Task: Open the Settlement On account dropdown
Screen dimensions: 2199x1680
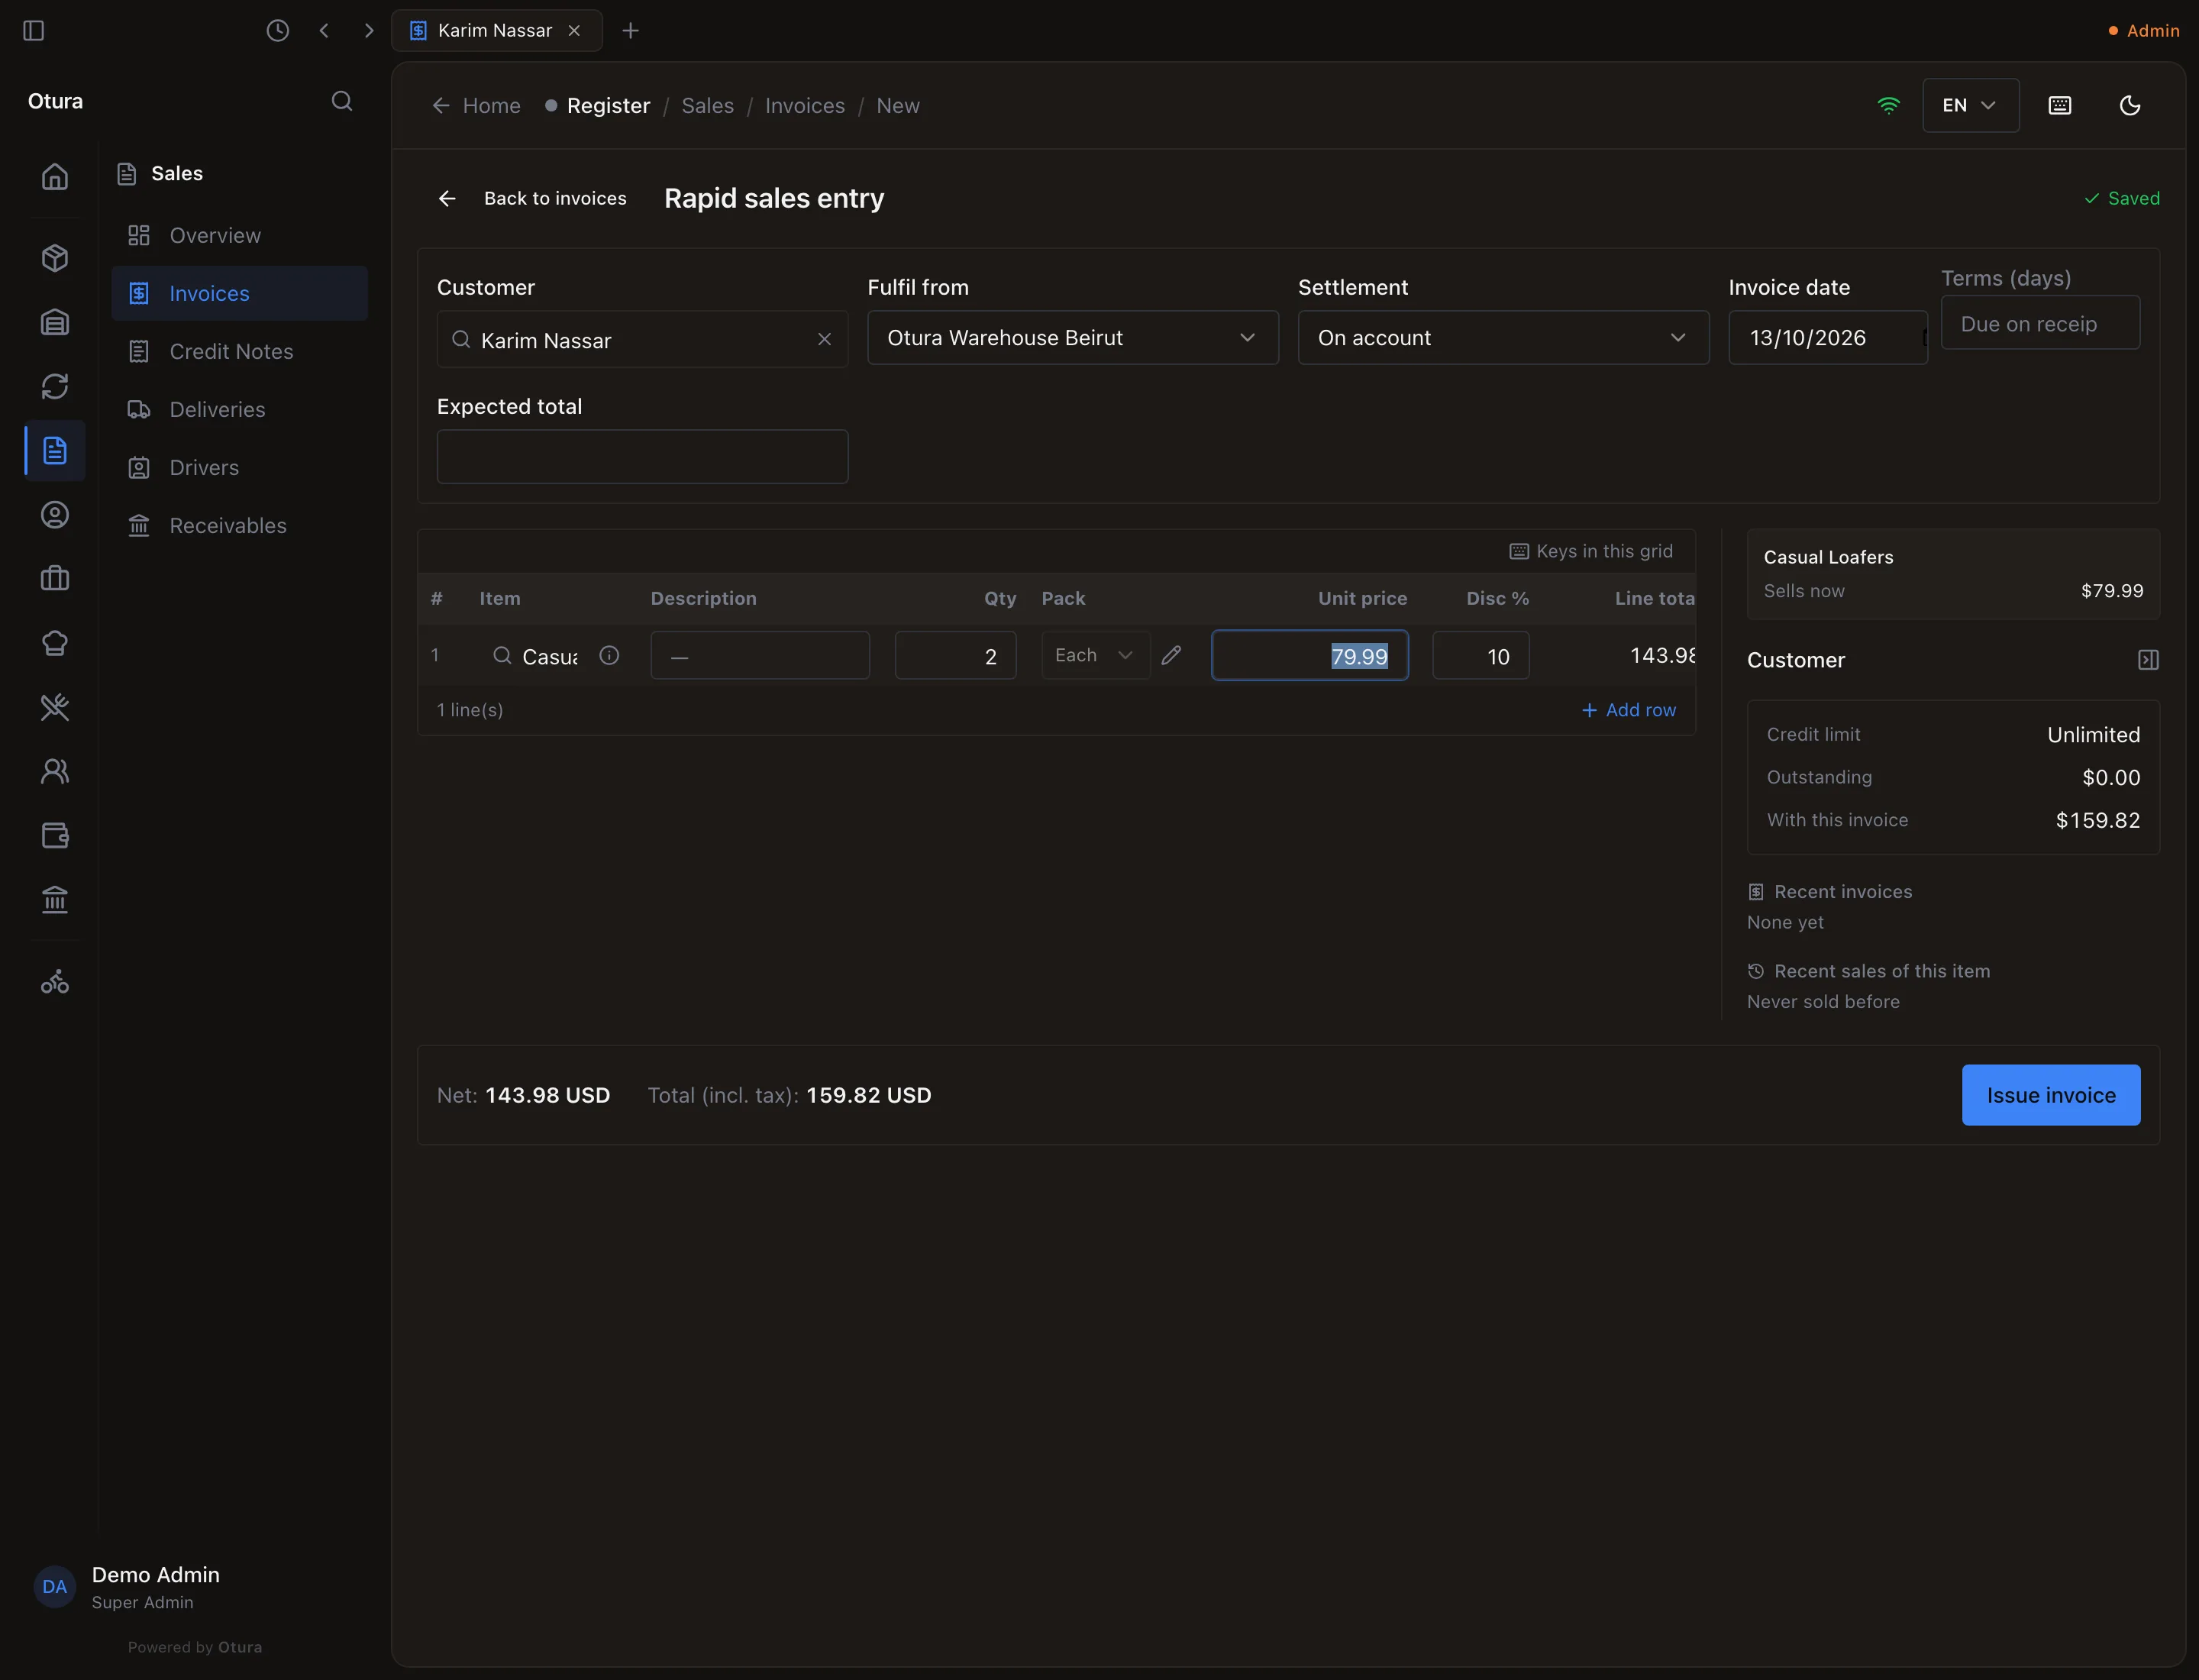Action: (1503, 338)
